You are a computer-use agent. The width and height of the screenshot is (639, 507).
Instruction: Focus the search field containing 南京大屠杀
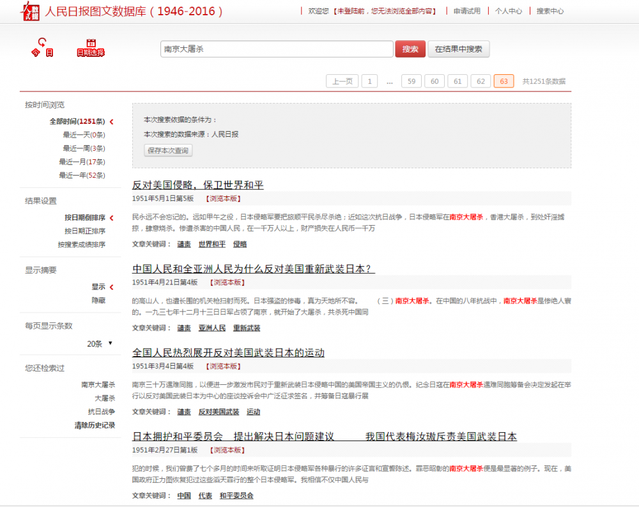276,49
